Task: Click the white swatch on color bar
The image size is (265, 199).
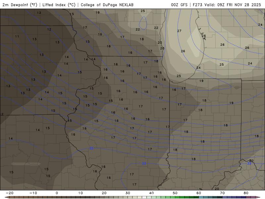Action: [144, 197]
